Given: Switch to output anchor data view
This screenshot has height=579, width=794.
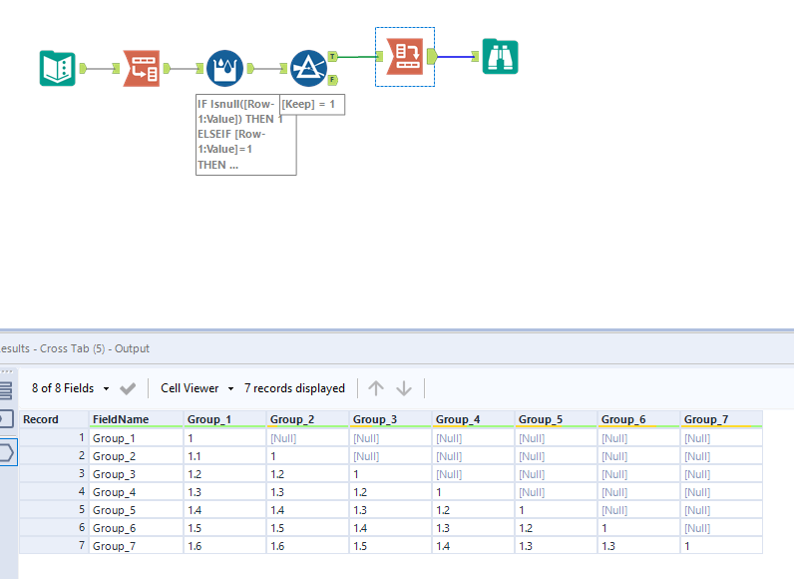Looking at the screenshot, I should [5, 452].
